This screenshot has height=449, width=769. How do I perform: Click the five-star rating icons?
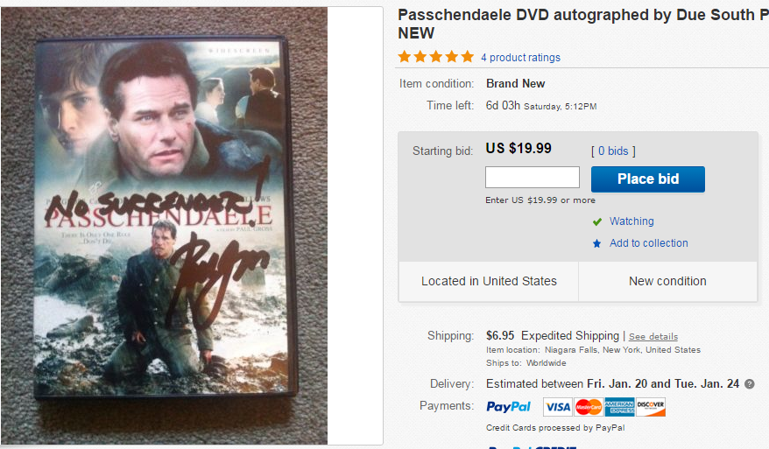[435, 57]
